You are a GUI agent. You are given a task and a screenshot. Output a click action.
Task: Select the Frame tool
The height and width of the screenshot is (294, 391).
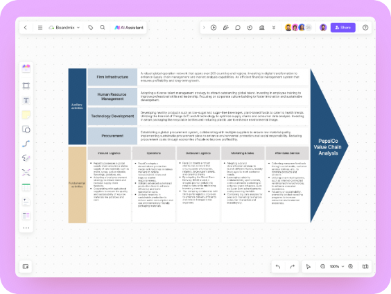[26, 86]
